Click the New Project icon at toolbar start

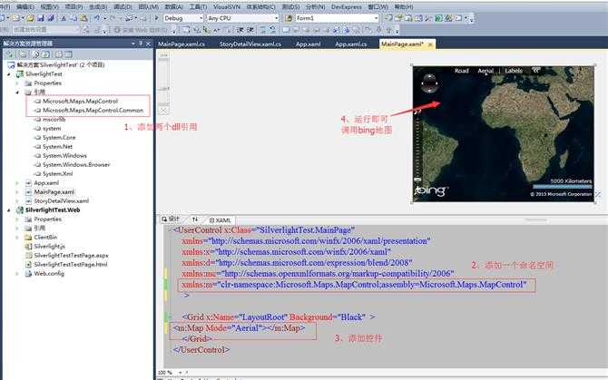(3, 18)
